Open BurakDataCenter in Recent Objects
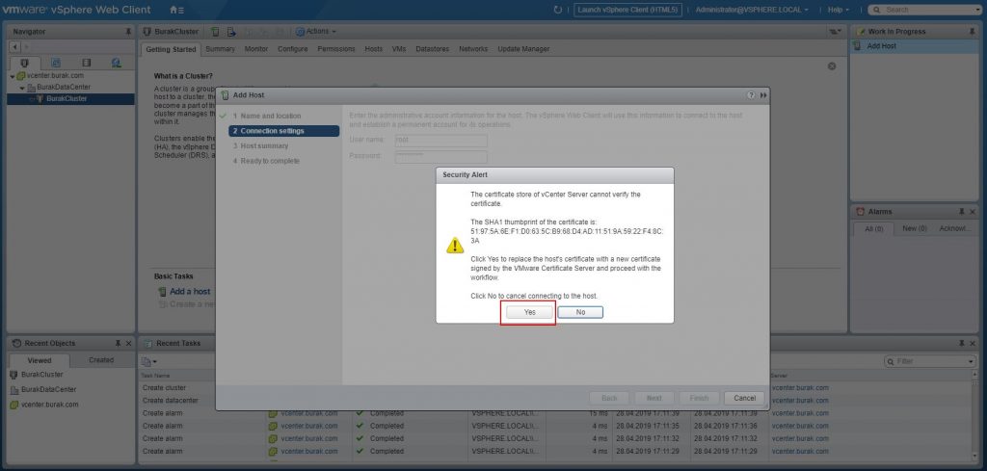 point(48,389)
